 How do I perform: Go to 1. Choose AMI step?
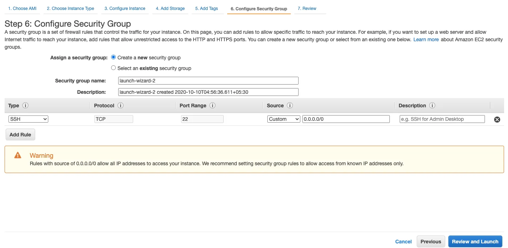coord(22,9)
